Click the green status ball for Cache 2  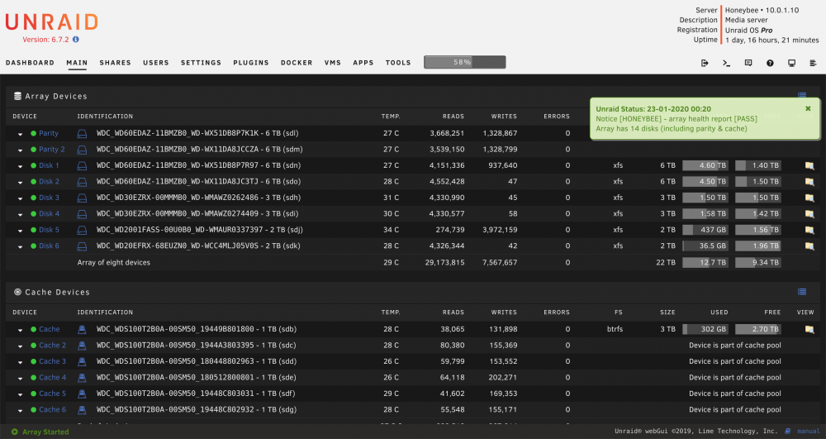coord(33,346)
